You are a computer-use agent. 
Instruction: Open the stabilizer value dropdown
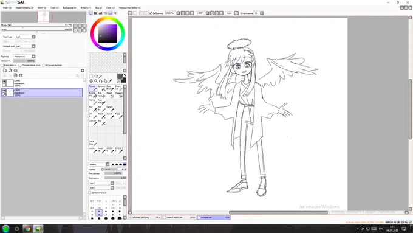coord(262,13)
